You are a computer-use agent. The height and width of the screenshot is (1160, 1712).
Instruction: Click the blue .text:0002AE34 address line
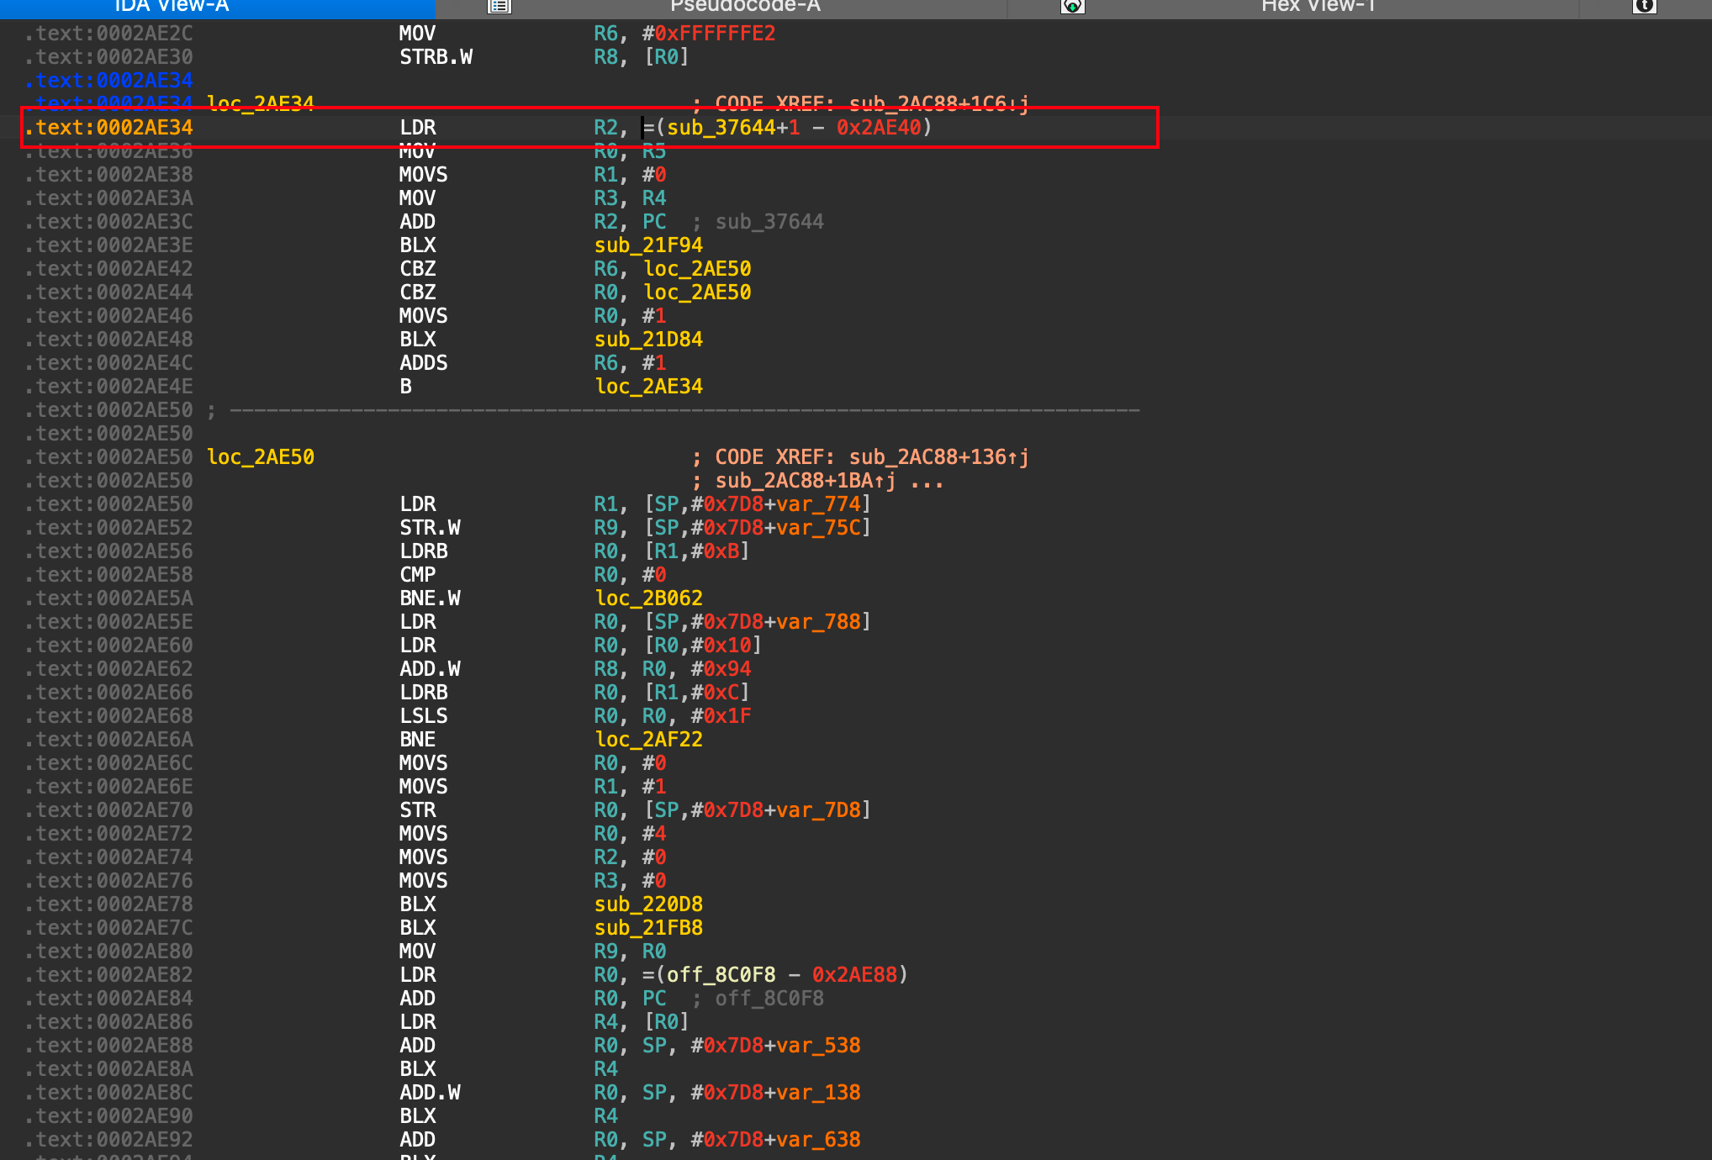tap(108, 81)
